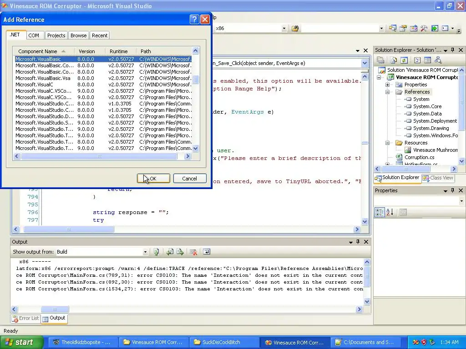Switch to the Class View tab
466x349 pixels.
pos(438,178)
